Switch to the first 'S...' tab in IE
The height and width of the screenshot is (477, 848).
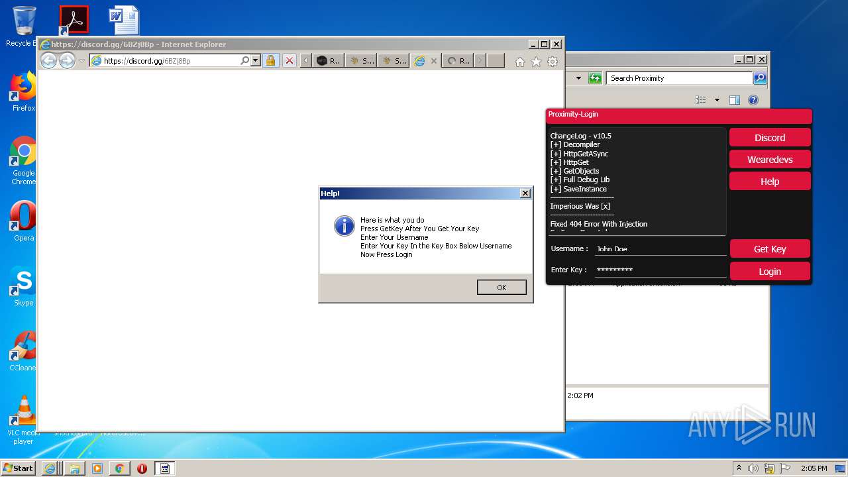[361, 61]
